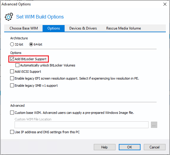Uncheck Add BitLocker Support
The height and width of the screenshot is (155, 170).
[x=12, y=59]
